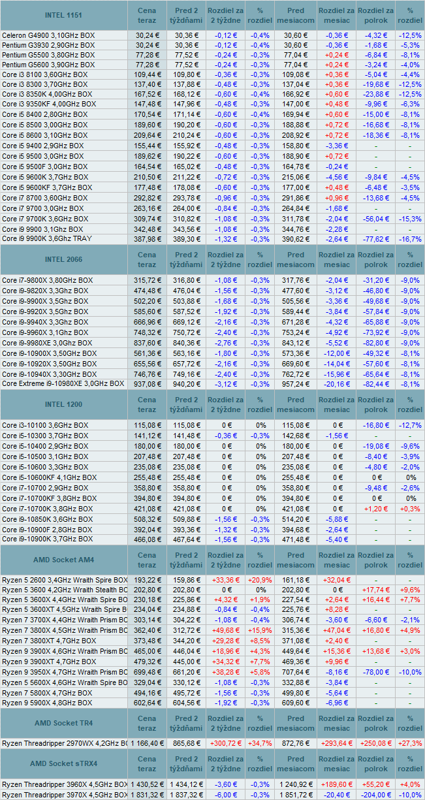Image resolution: width=425 pixels, height=800 pixels.
Task: Select Core i3 8100 3,60GHz BOX row name
Action: 44,75
